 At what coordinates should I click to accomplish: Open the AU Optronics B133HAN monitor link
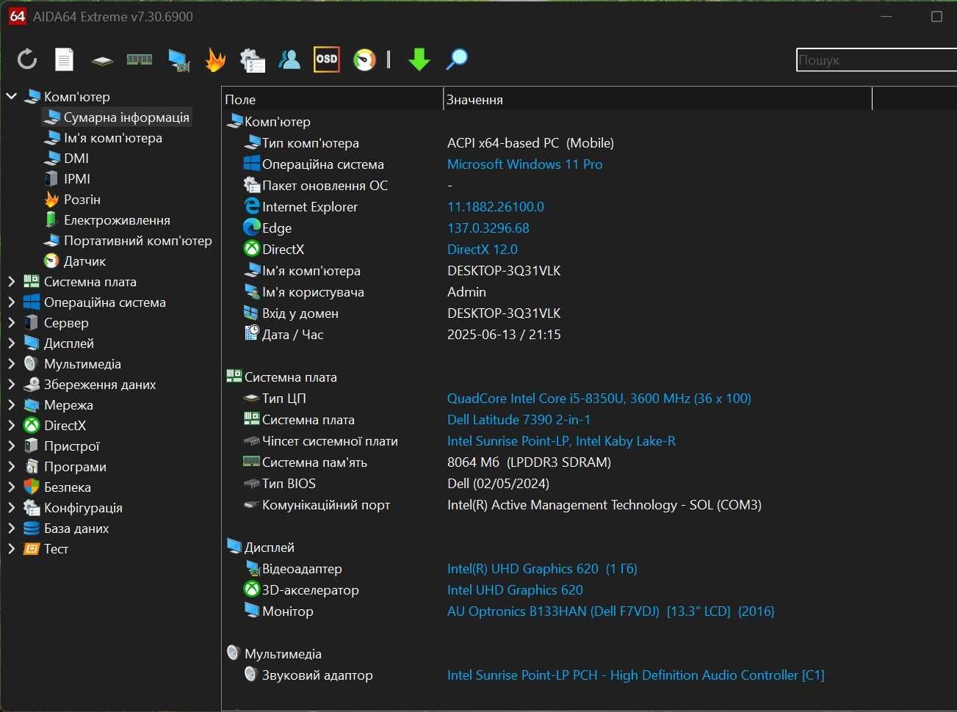tap(611, 611)
